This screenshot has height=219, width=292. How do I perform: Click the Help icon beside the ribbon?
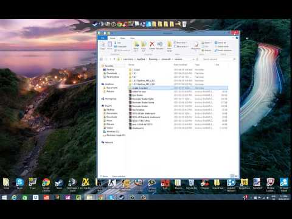point(237,38)
